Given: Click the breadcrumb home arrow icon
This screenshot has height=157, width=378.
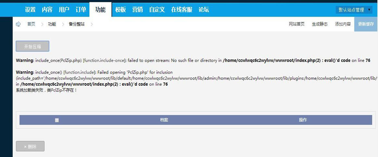Looking at the screenshot, I should click(18, 24).
